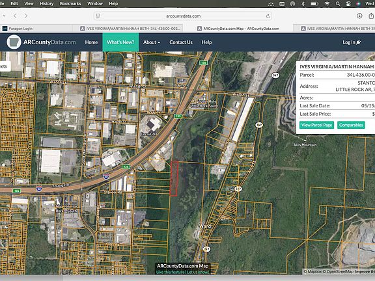The height and width of the screenshot is (281, 375).
Task: Go back in browser history
Action: tap(15, 16)
